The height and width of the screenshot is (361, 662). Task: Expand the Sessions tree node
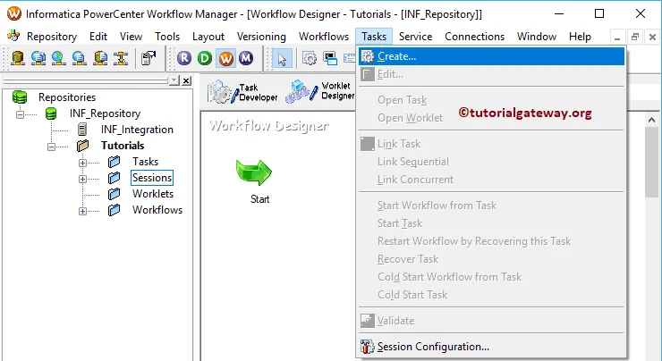[x=82, y=179]
